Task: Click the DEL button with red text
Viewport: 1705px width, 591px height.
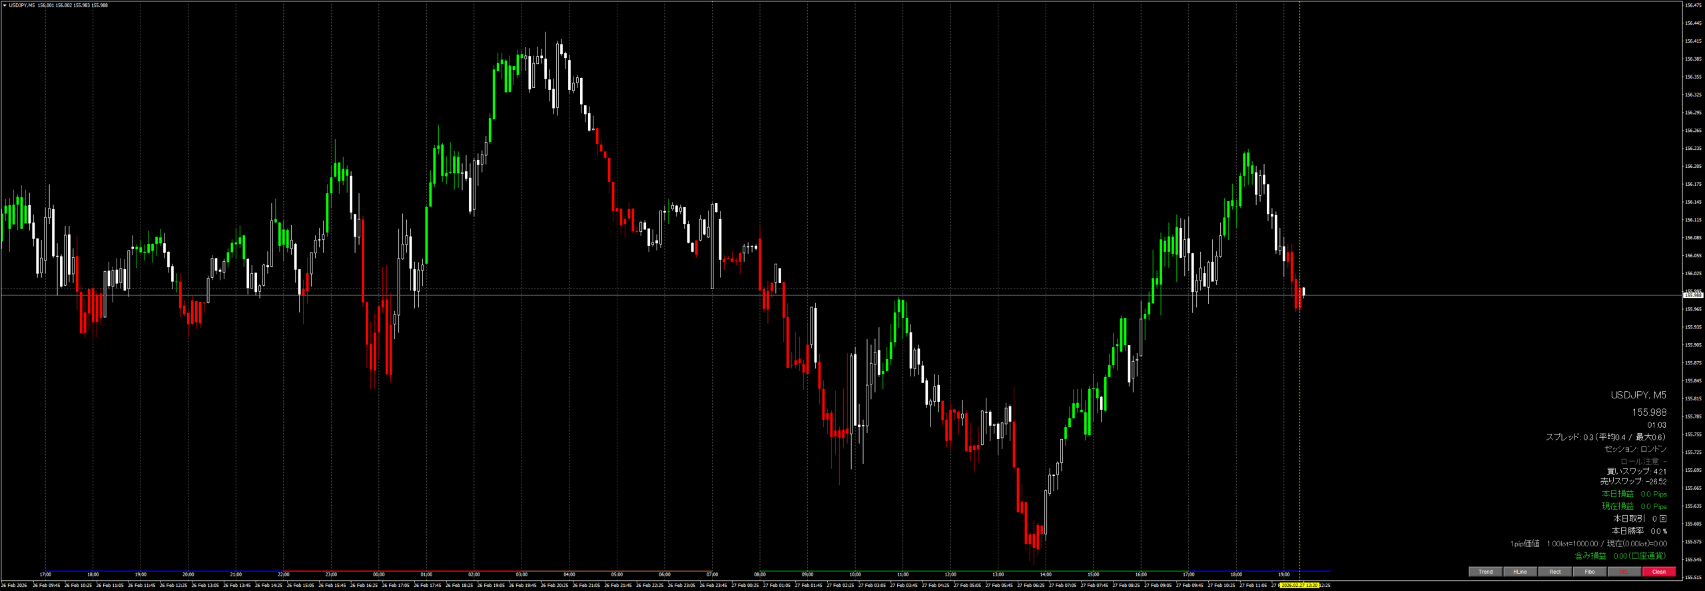Action: click(x=1624, y=572)
